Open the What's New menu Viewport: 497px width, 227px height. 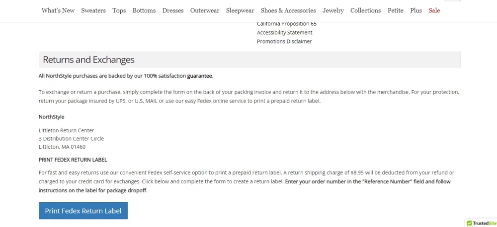pos(58,10)
